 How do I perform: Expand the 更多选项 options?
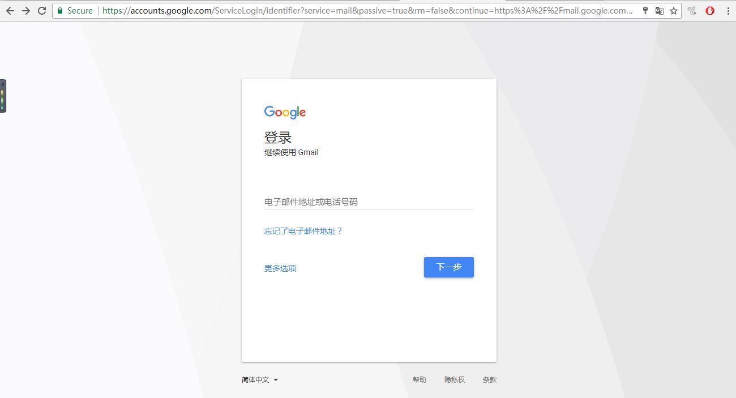[x=280, y=268]
